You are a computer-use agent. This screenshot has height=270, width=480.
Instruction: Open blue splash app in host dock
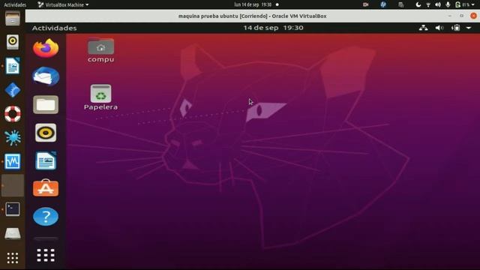[x=13, y=137]
